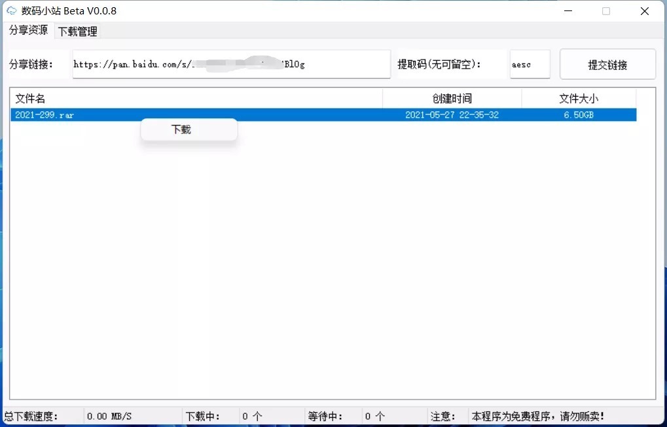Click the 6.50GB file size cell

tap(579, 115)
